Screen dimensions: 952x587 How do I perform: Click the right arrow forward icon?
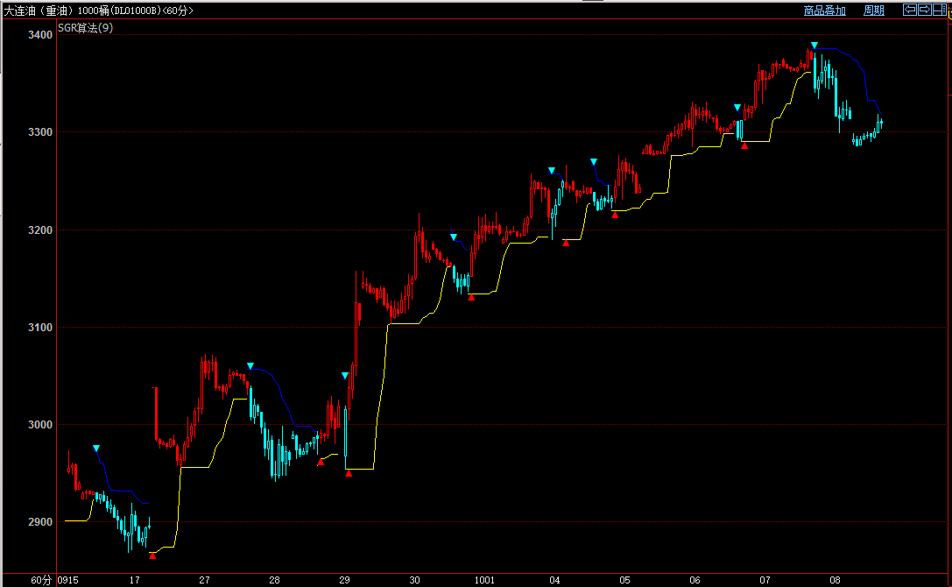click(925, 10)
